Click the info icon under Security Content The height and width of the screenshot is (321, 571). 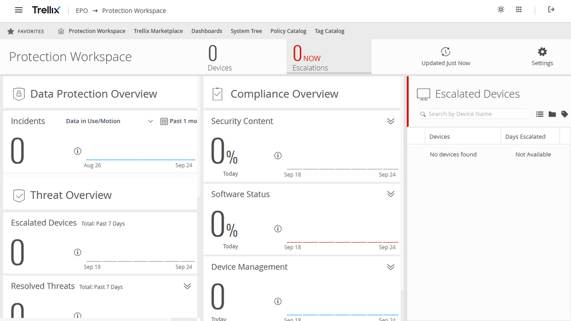pos(278,156)
